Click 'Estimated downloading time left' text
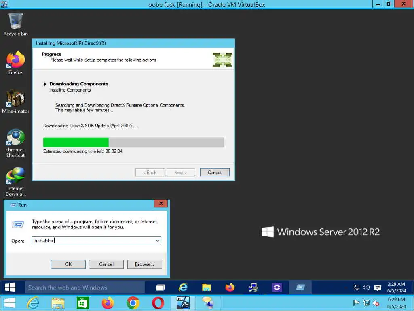The image size is (414, 311). (x=82, y=151)
